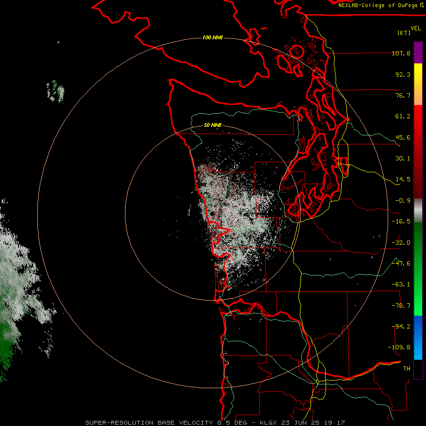This screenshot has height=426, width=426.
Task: Click the Super-Resolution Base Velocity caption
Action: point(215,423)
